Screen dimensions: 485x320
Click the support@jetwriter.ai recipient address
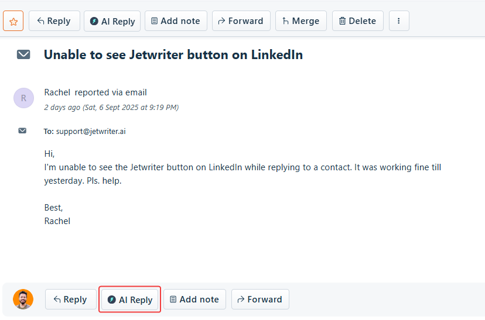tap(91, 132)
